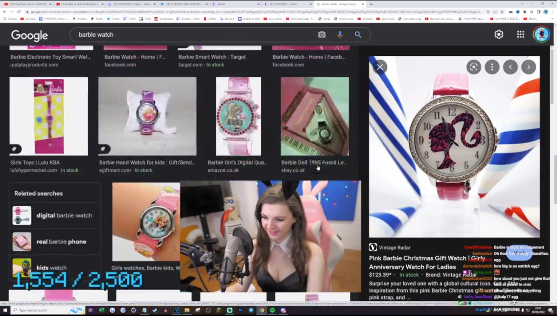
Task: Open the Windows Start menu
Action: [x=5, y=310]
